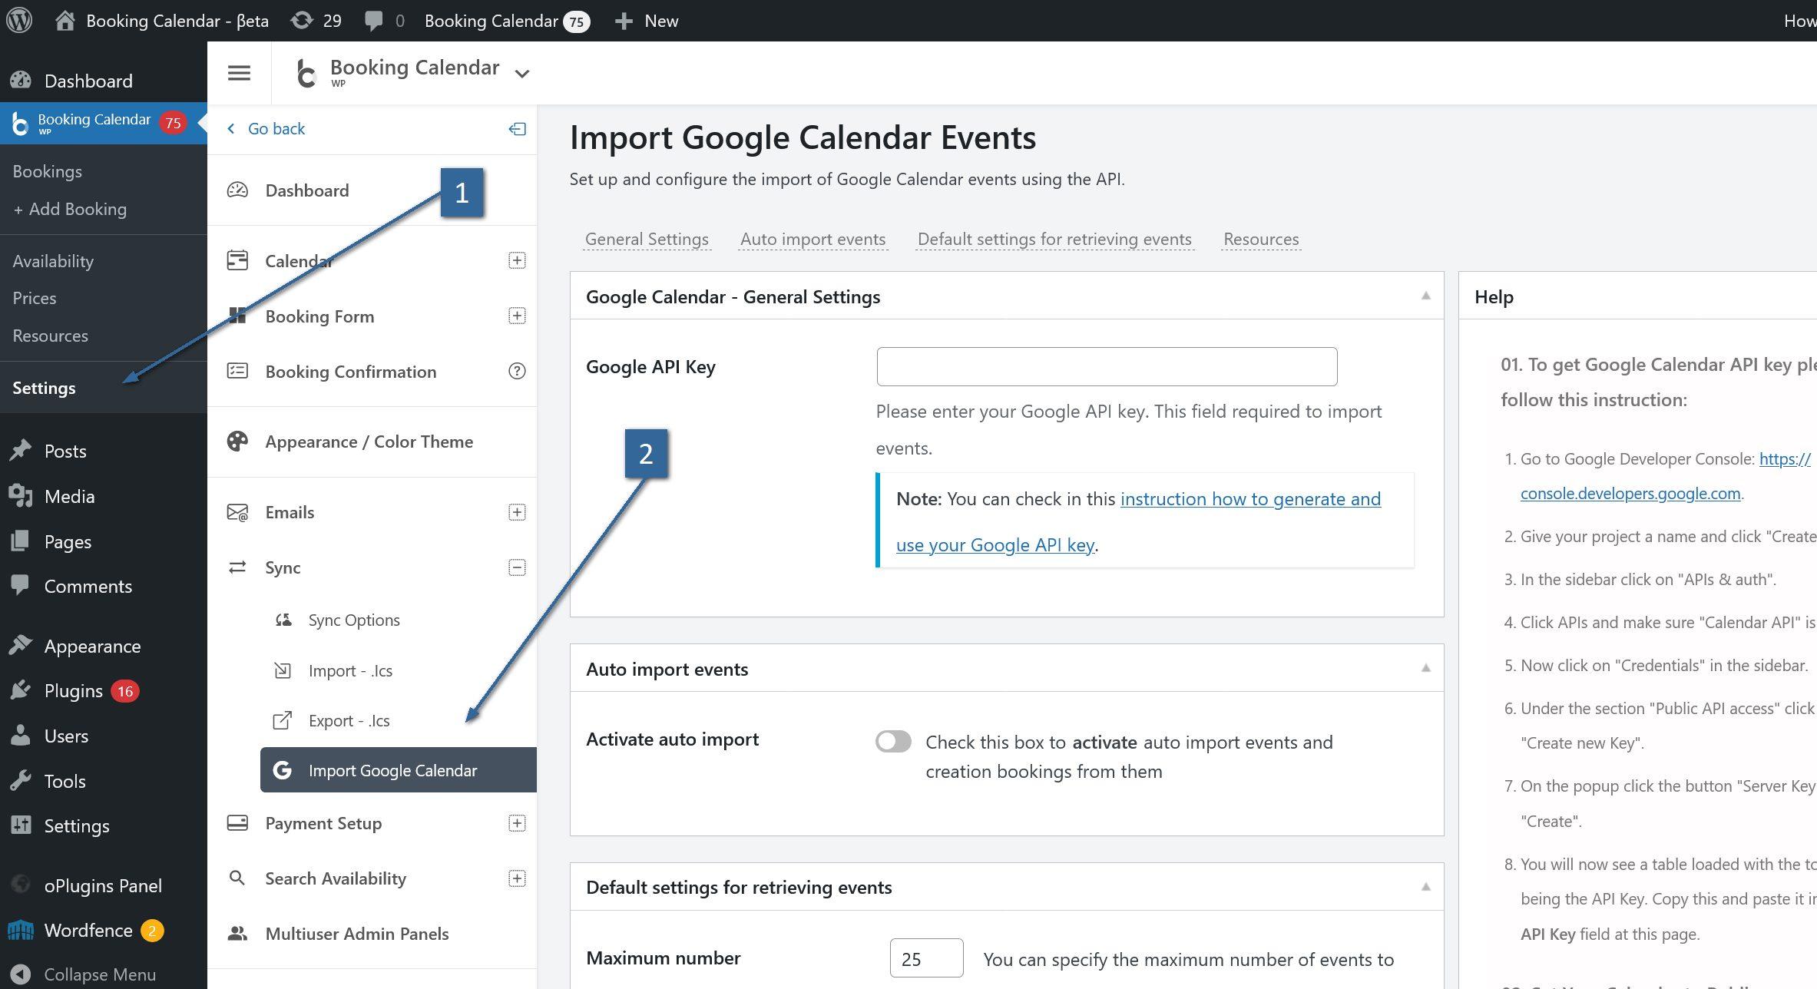
Task: Expand the Booking Form submenu plus box
Action: coord(517,316)
